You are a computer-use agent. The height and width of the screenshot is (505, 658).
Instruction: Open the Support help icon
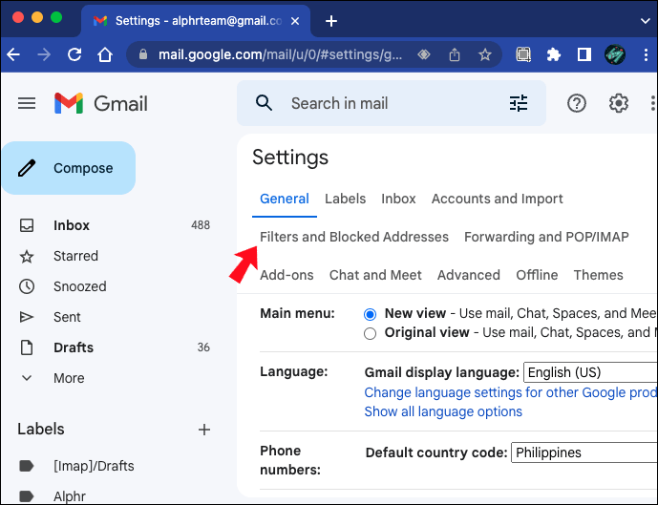pos(577,103)
